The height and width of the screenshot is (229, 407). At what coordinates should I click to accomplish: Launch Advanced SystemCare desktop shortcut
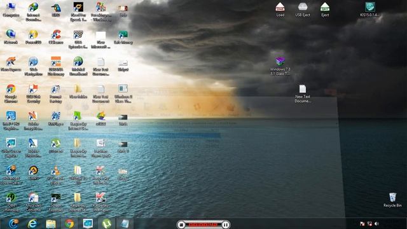tap(11, 176)
